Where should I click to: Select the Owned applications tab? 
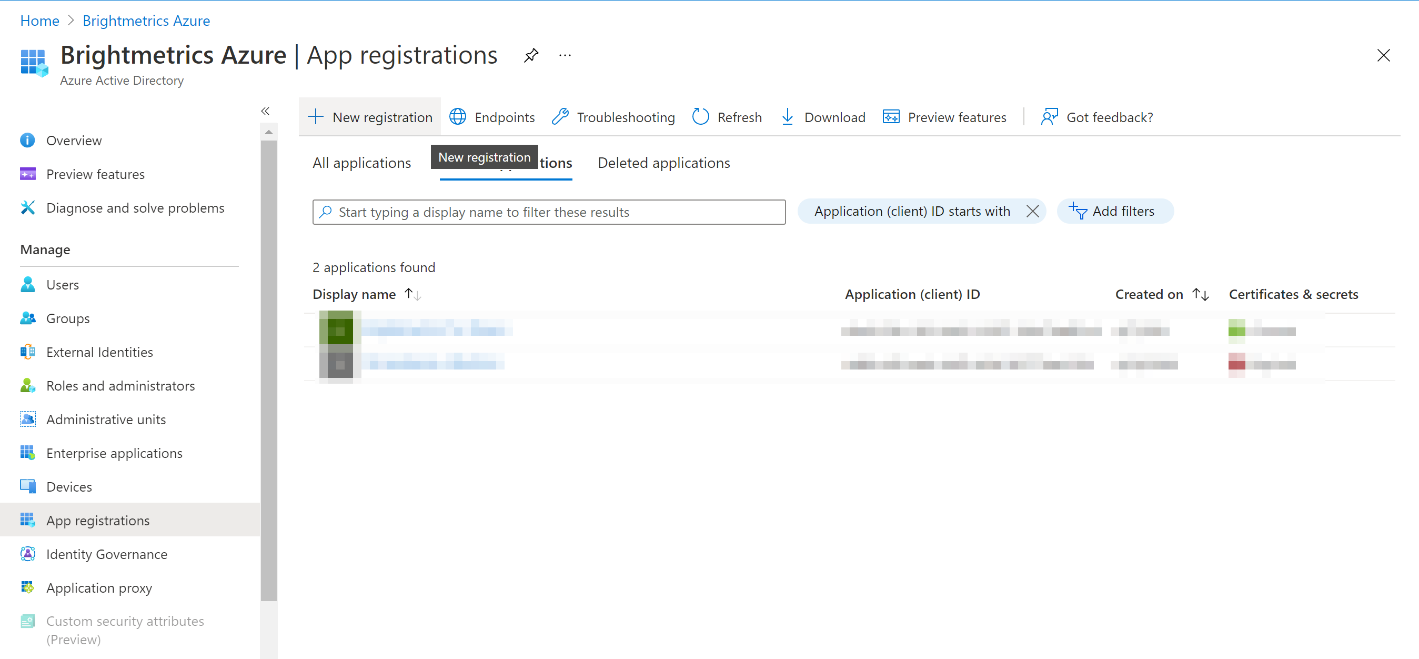[x=506, y=164]
